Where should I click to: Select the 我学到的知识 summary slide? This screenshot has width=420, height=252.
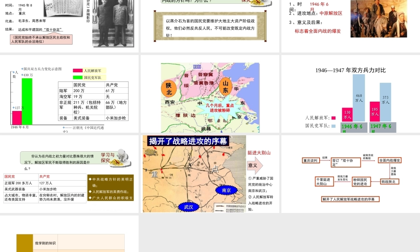(69, 234)
